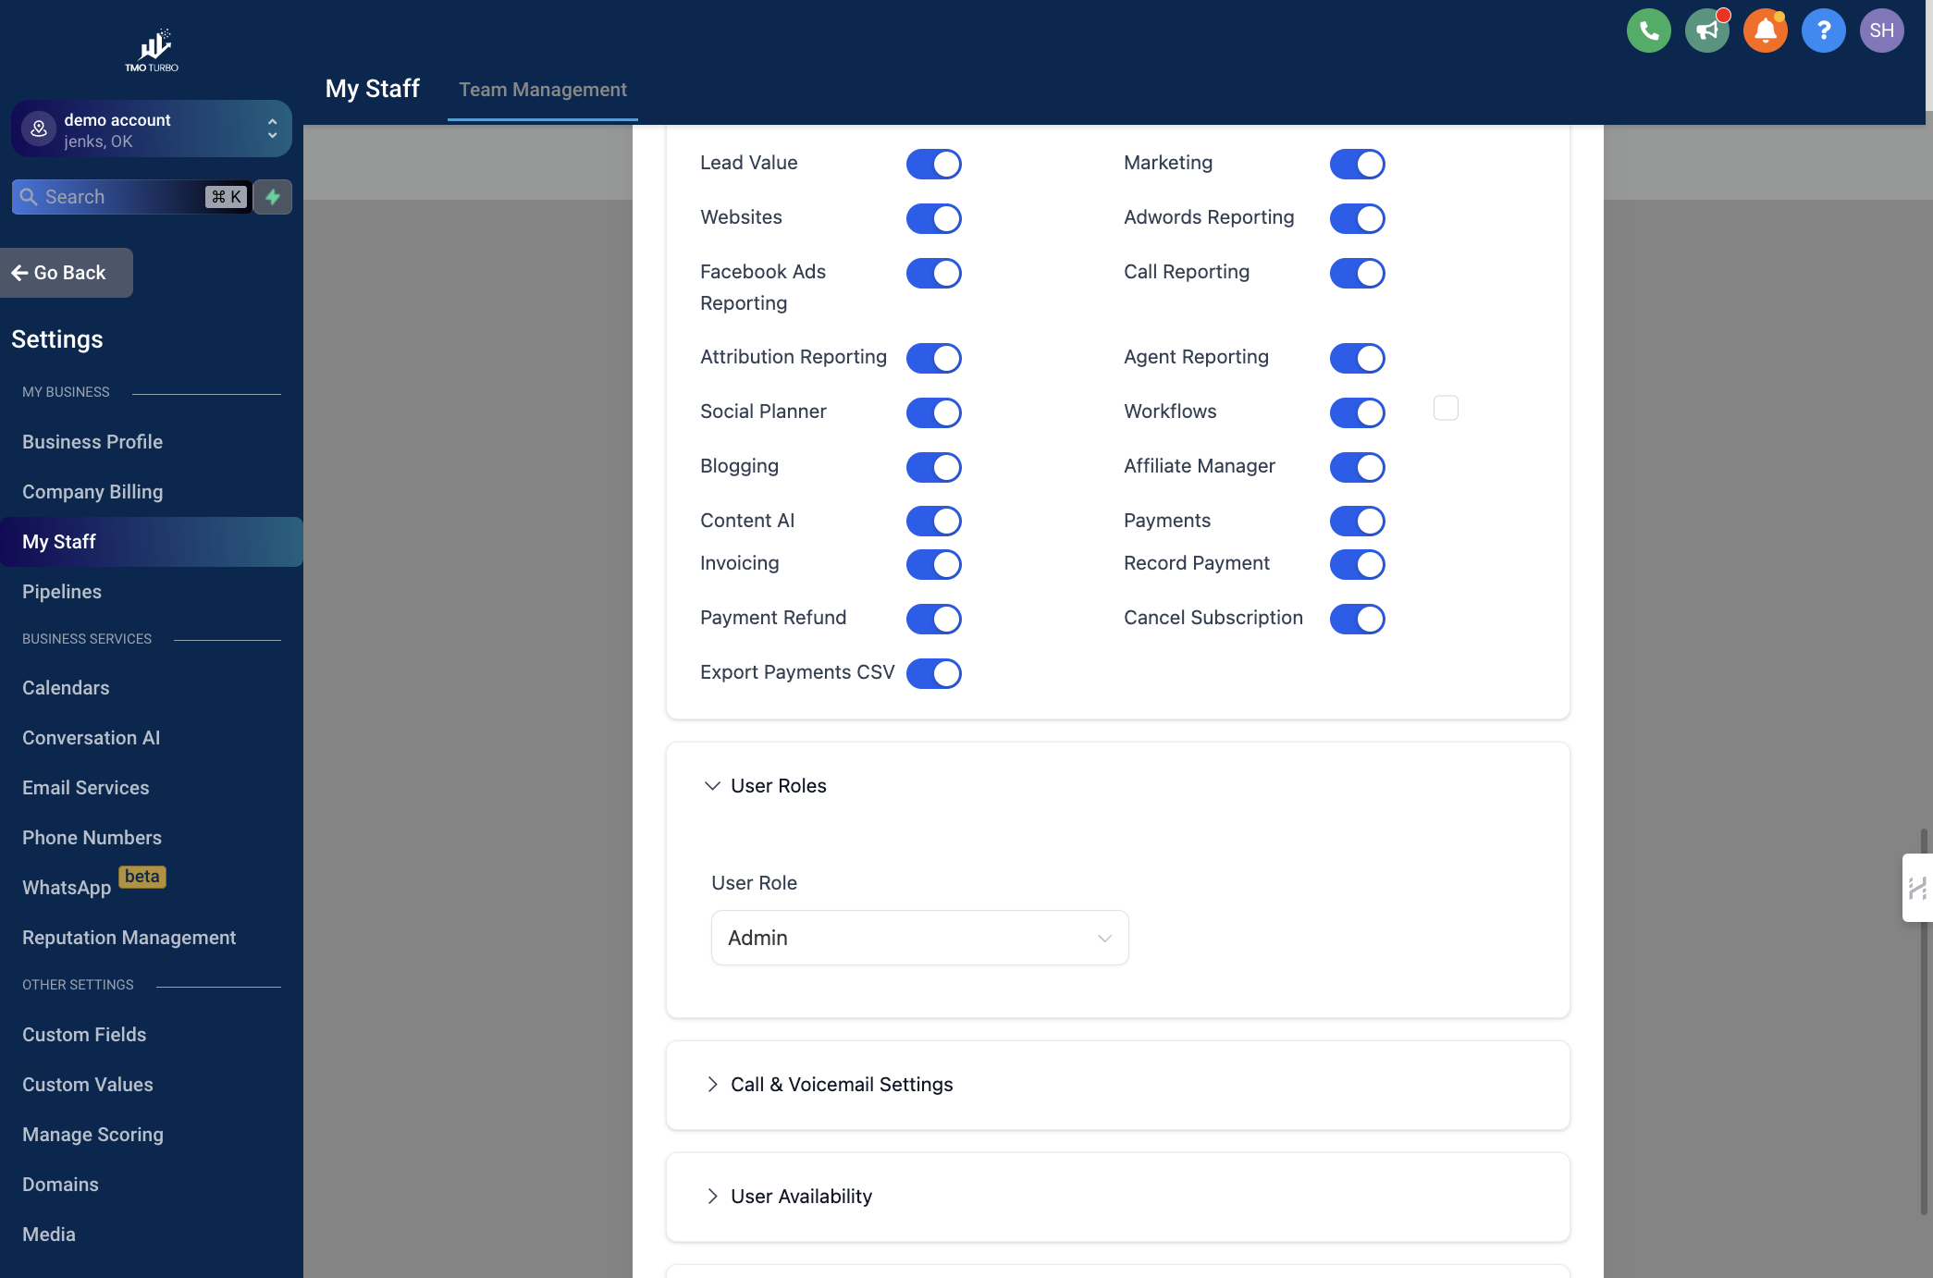
Task: Open the SH user avatar menu
Action: pos(1881,31)
